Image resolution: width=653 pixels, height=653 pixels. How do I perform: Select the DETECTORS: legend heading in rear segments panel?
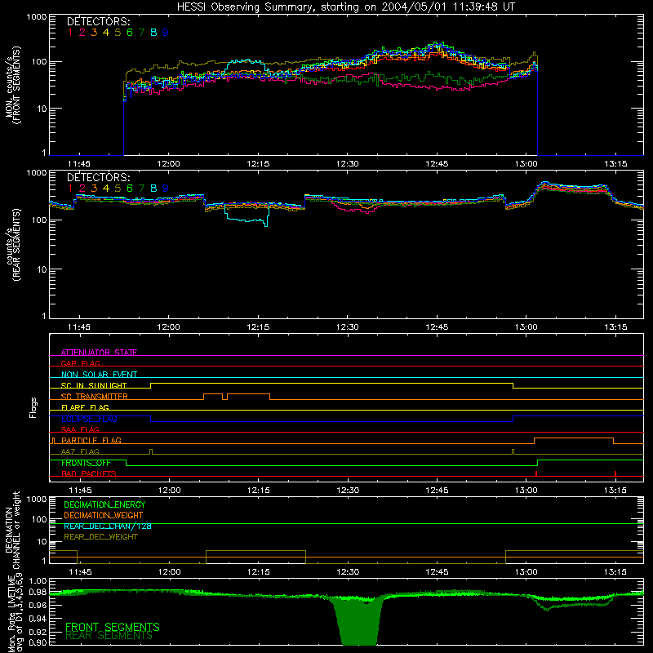pos(98,178)
